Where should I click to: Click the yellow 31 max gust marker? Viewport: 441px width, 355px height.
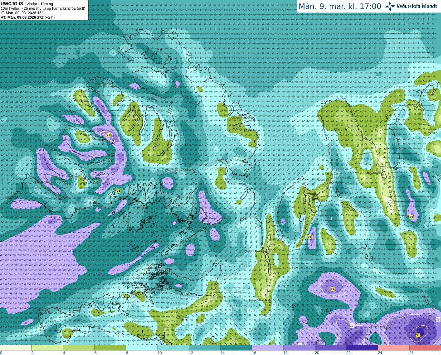pyautogui.click(x=418, y=335)
